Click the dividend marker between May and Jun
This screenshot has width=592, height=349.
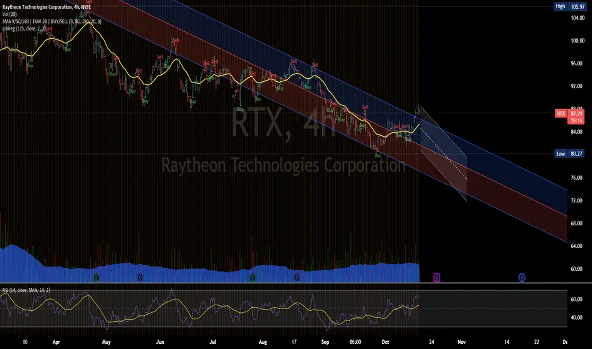pyautogui.click(x=140, y=278)
